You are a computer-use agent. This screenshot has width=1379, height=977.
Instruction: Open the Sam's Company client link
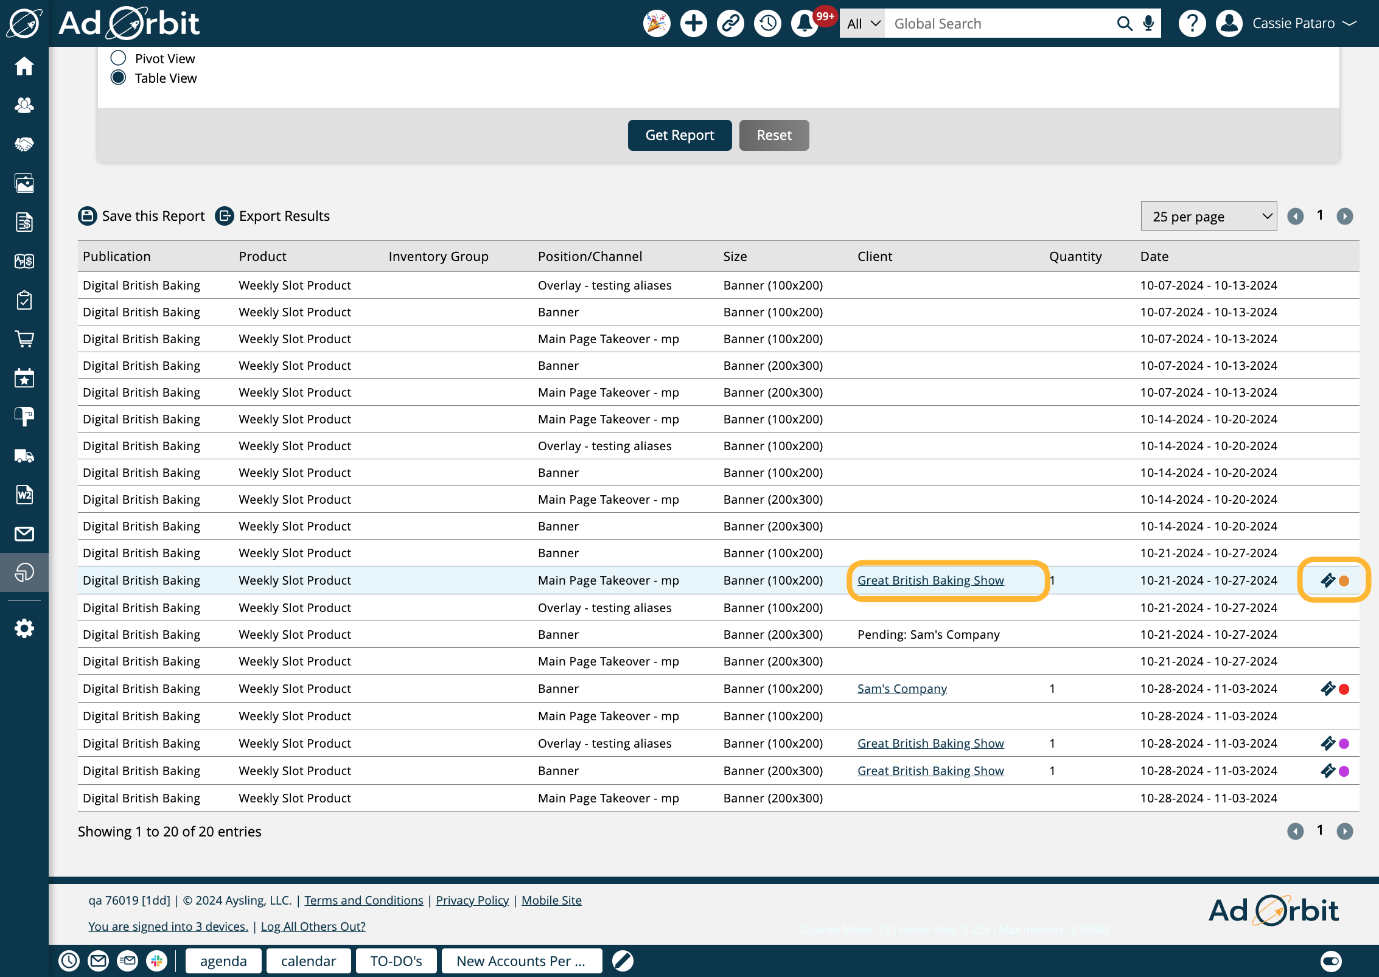(902, 689)
